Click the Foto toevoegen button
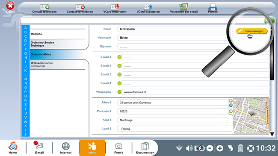The image size is (278, 156). point(251,31)
